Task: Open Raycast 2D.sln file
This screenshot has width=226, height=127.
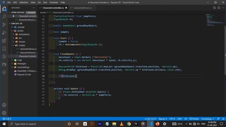Action: click(x=24, y=74)
